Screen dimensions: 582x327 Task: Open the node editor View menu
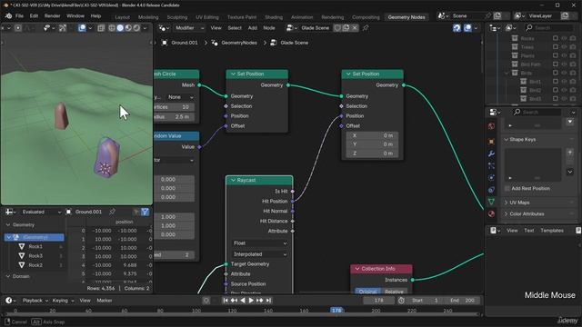pyautogui.click(x=216, y=28)
